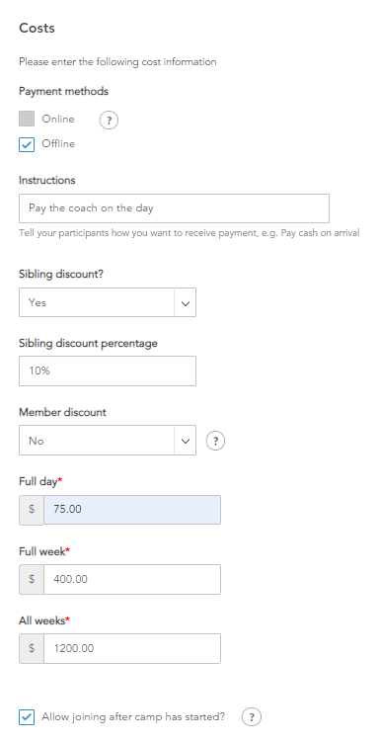
Task: Toggle Allow joining after camp has started
Action: pyautogui.click(x=27, y=717)
